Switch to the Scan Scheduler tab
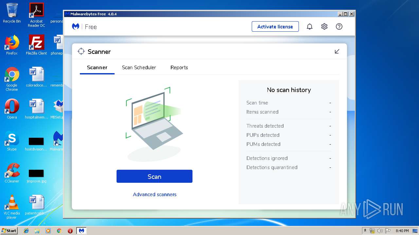This screenshot has width=419, height=235. [x=139, y=68]
